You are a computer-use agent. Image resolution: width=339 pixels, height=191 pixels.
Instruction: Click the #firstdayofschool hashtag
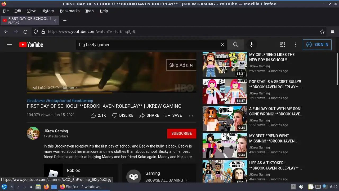click(59, 101)
